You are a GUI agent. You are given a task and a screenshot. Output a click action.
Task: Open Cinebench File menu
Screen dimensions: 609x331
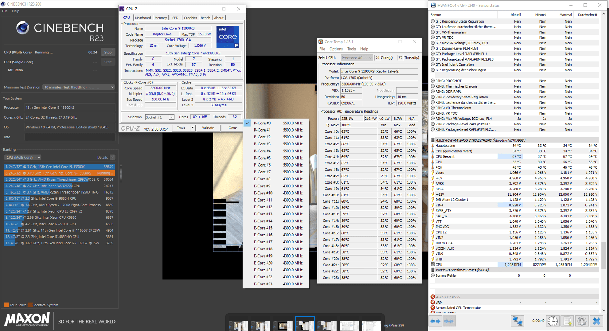click(x=5, y=11)
